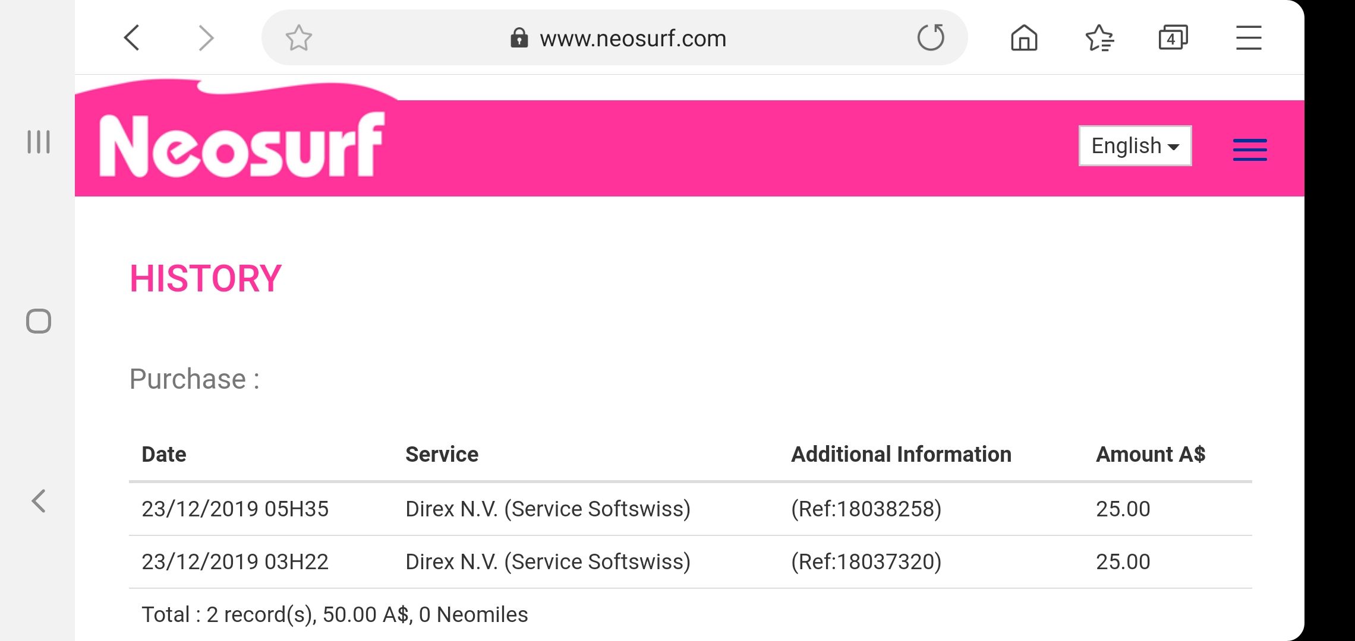Expand the English language dropdown
This screenshot has height=641, width=1355.
[1135, 146]
